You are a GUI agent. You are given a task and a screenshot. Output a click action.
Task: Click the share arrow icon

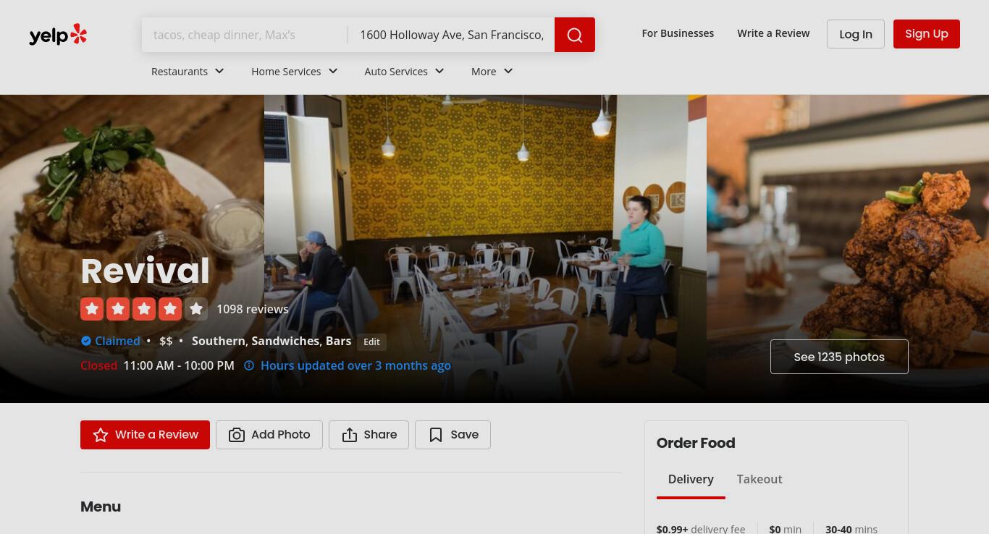[350, 435]
